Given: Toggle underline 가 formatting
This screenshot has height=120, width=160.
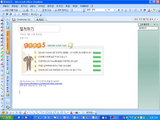Looking at the screenshot, I should 126,10.
